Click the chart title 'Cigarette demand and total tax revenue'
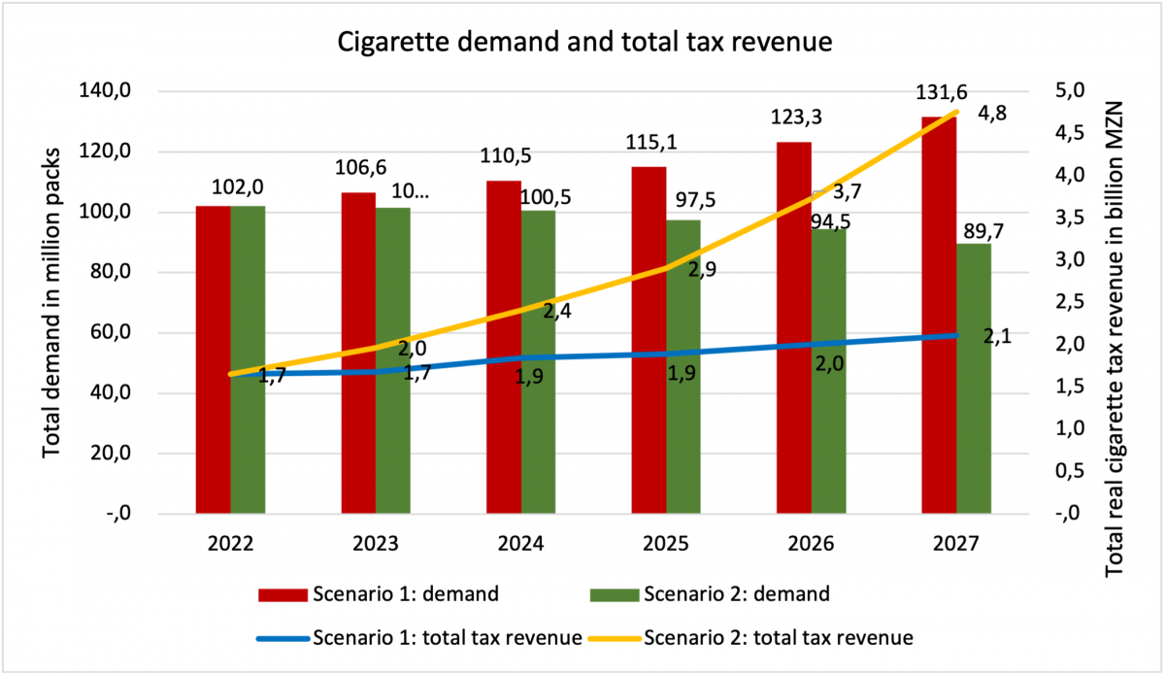Screen dimensions: 1165x675 tap(586, 44)
